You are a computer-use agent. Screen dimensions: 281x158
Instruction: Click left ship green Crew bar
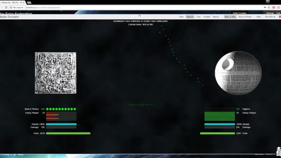coord(68,133)
